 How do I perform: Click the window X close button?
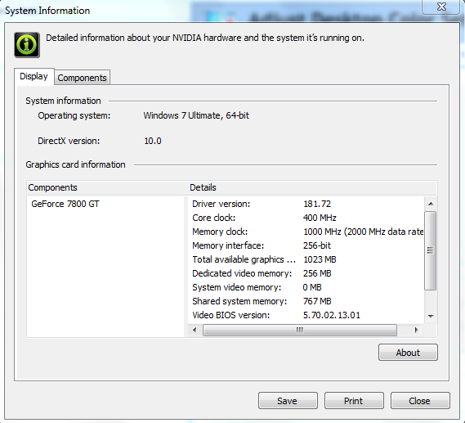[441, 7]
